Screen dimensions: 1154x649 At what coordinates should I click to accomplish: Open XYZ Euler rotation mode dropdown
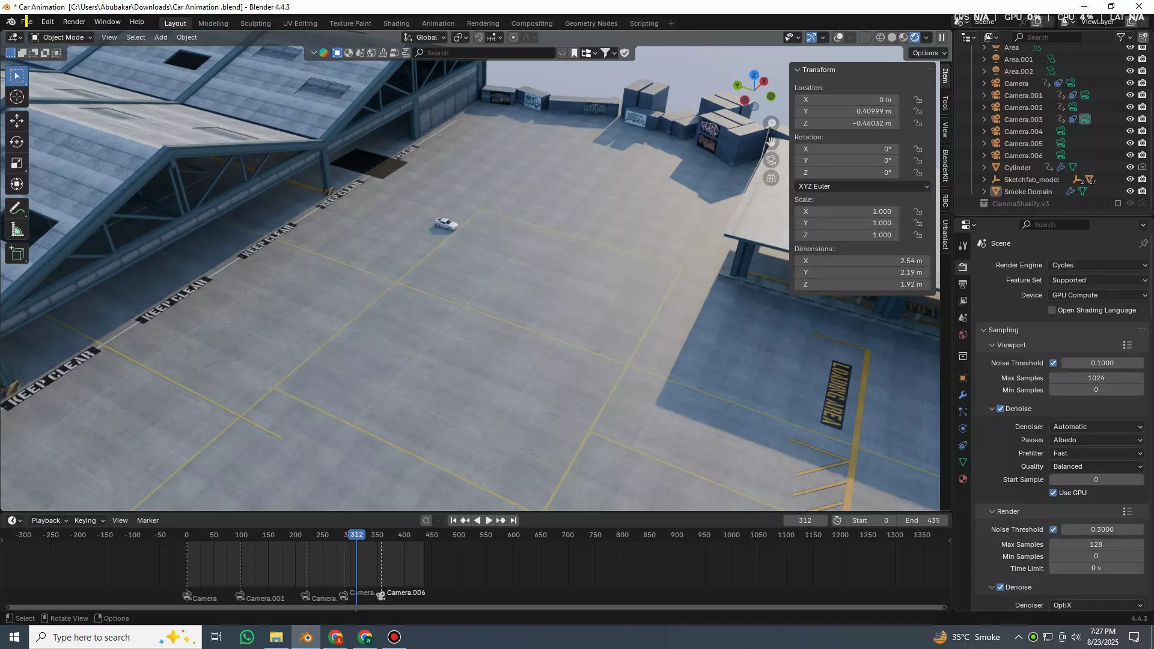pos(862,186)
